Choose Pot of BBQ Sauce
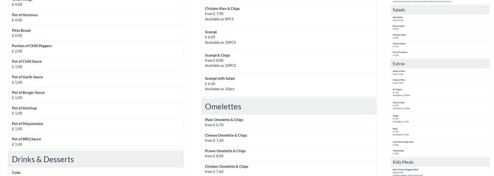Image resolution: width=494 pixels, height=176 pixels. coord(26,139)
